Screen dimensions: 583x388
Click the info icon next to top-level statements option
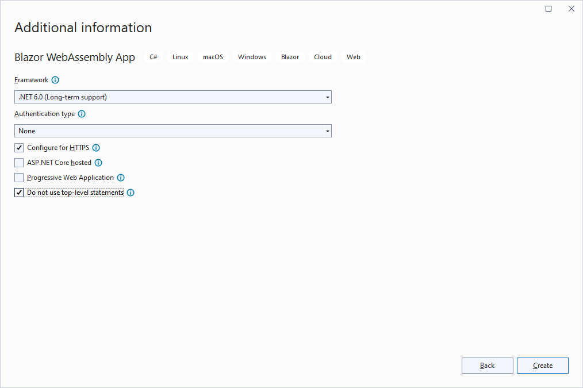tap(131, 193)
